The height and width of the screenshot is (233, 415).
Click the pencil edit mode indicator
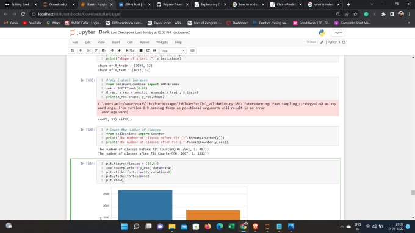[322, 42]
